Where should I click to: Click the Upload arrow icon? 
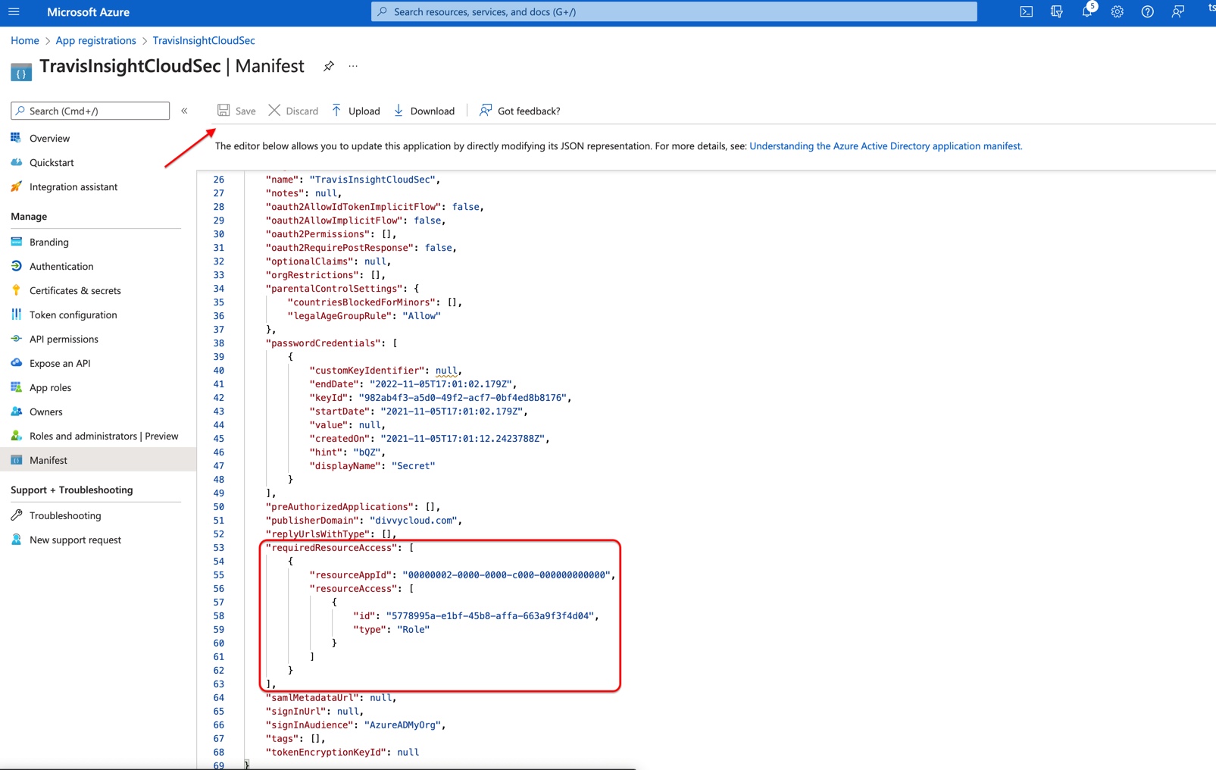(x=336, y=111)
